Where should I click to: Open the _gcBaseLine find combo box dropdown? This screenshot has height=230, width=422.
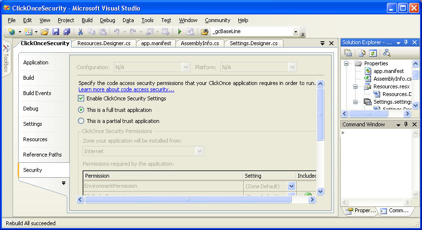(296, 32)
